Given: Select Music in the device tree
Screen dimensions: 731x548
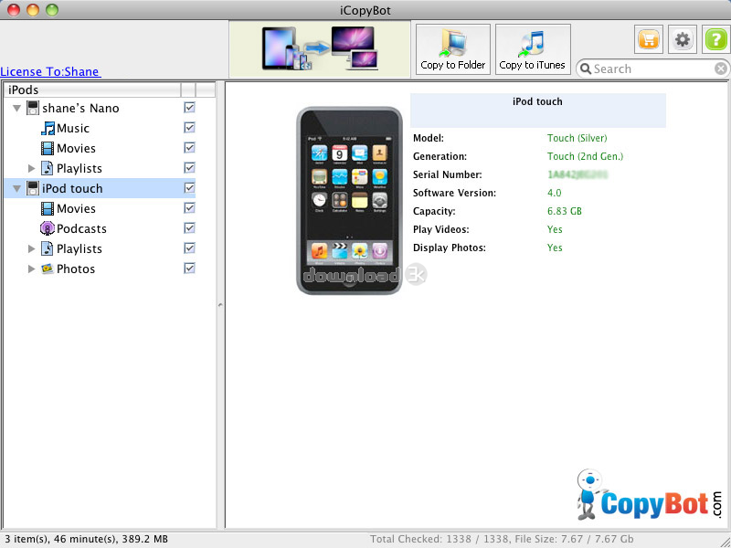Looking at the screenshot, I should coord(72,128).
